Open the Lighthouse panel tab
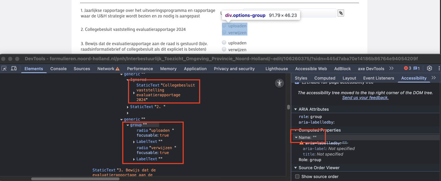Image resolution: width=441 pixels, height=181 pixels. [x=277, y=69]
